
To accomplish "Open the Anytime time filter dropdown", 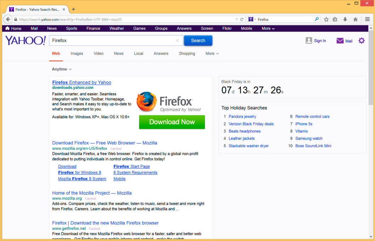I will tap(62, 69).
